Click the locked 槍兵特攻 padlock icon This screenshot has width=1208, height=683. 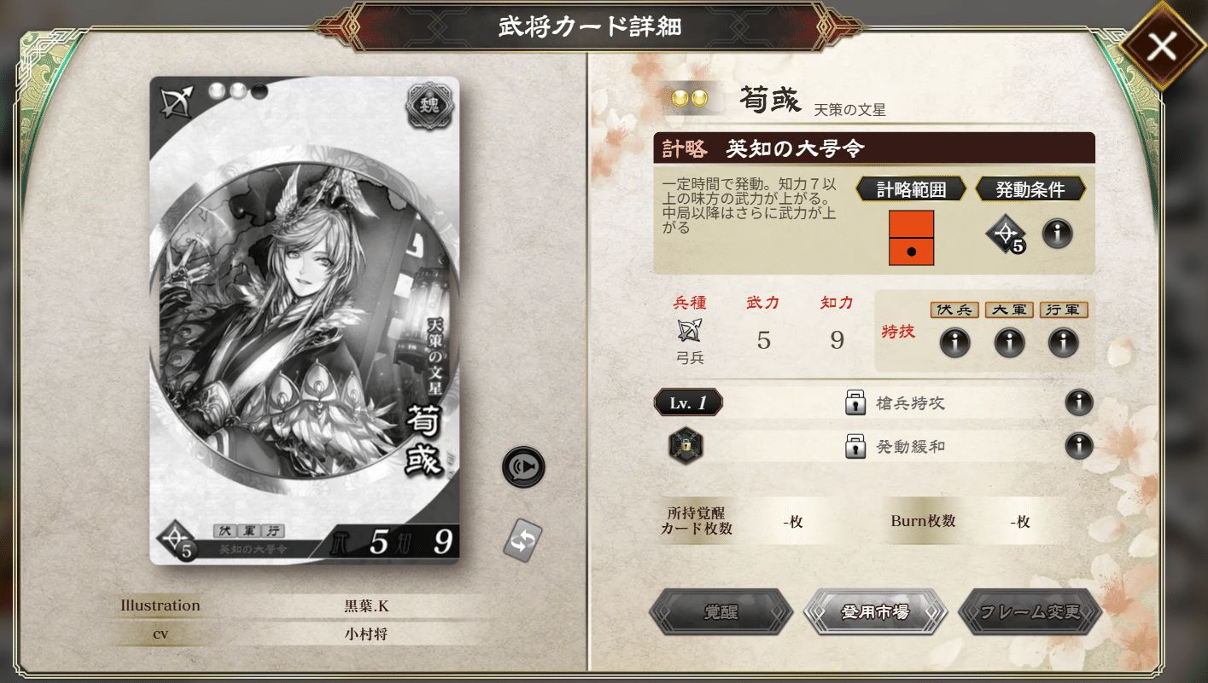pos(855,402)
